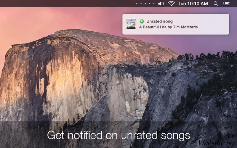
Task: Click the green star icon in notification
Action: click(142, 21)
